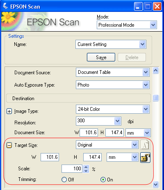Select Trimming Off radio button
This screenshot has height=190, width=164.
pos(64,179)
